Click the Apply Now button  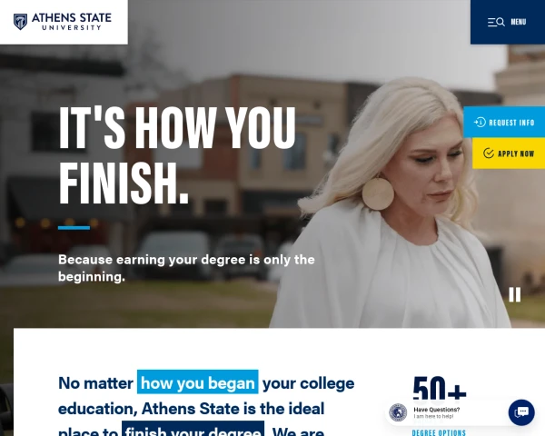[x=509, y=154]
